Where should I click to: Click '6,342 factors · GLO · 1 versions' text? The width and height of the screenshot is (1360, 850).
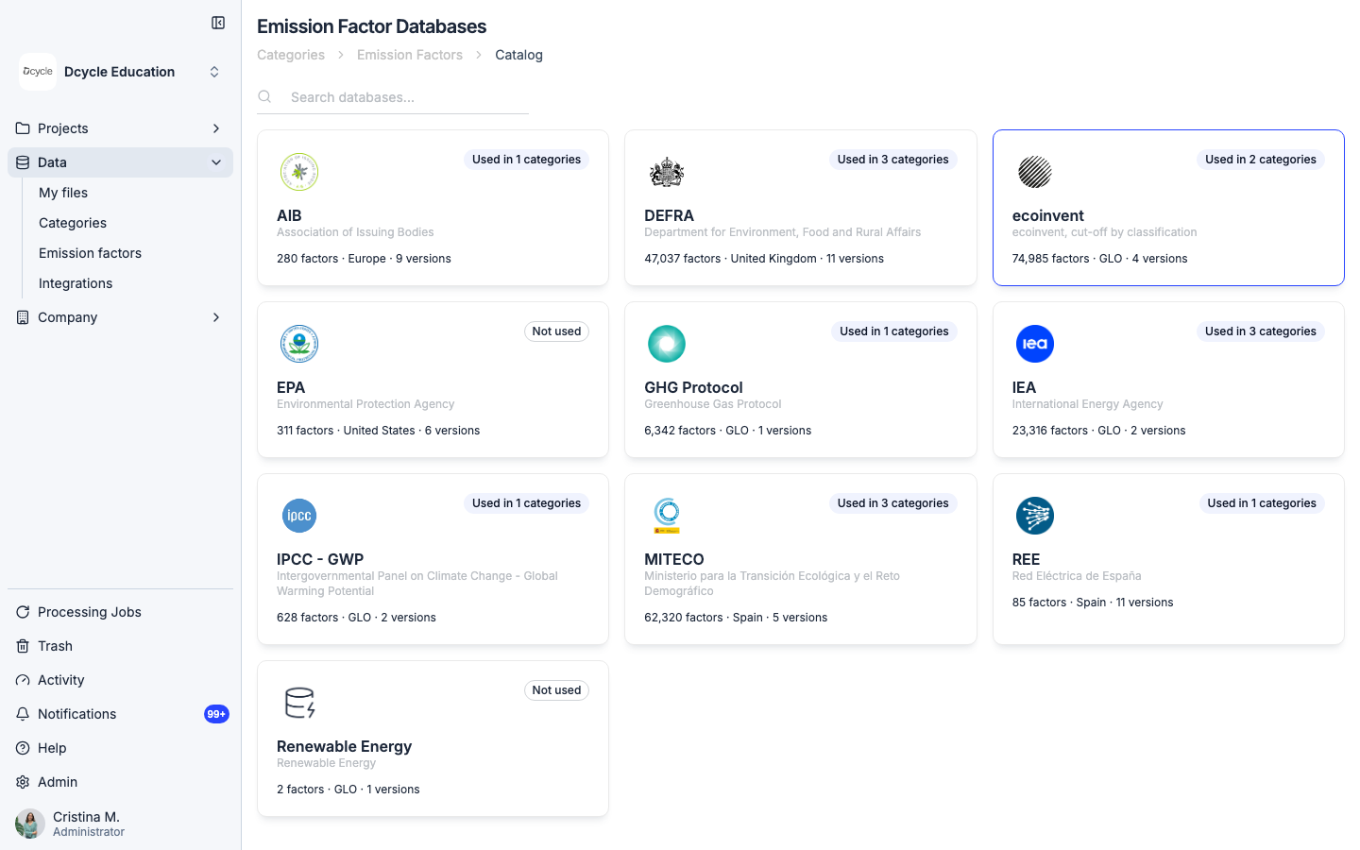pyautogui.click(x=727, y=431)
